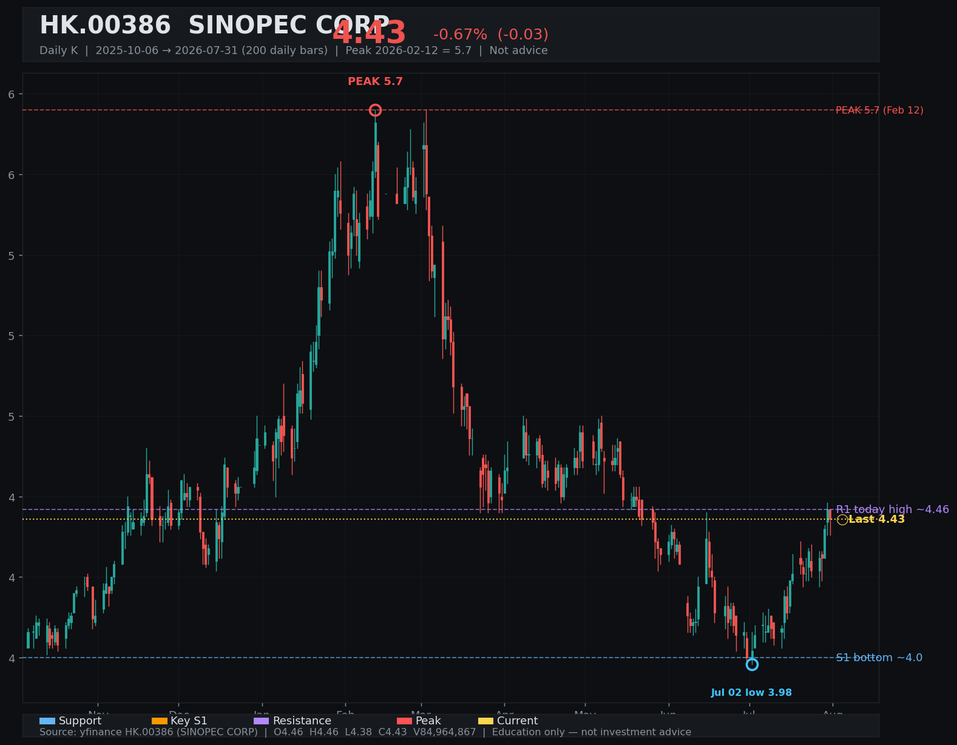
Task: Select the red Peak legend swatch
Action: [x=404, y=721]
